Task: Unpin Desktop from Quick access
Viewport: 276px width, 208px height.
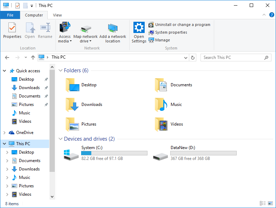Action: 46,79
